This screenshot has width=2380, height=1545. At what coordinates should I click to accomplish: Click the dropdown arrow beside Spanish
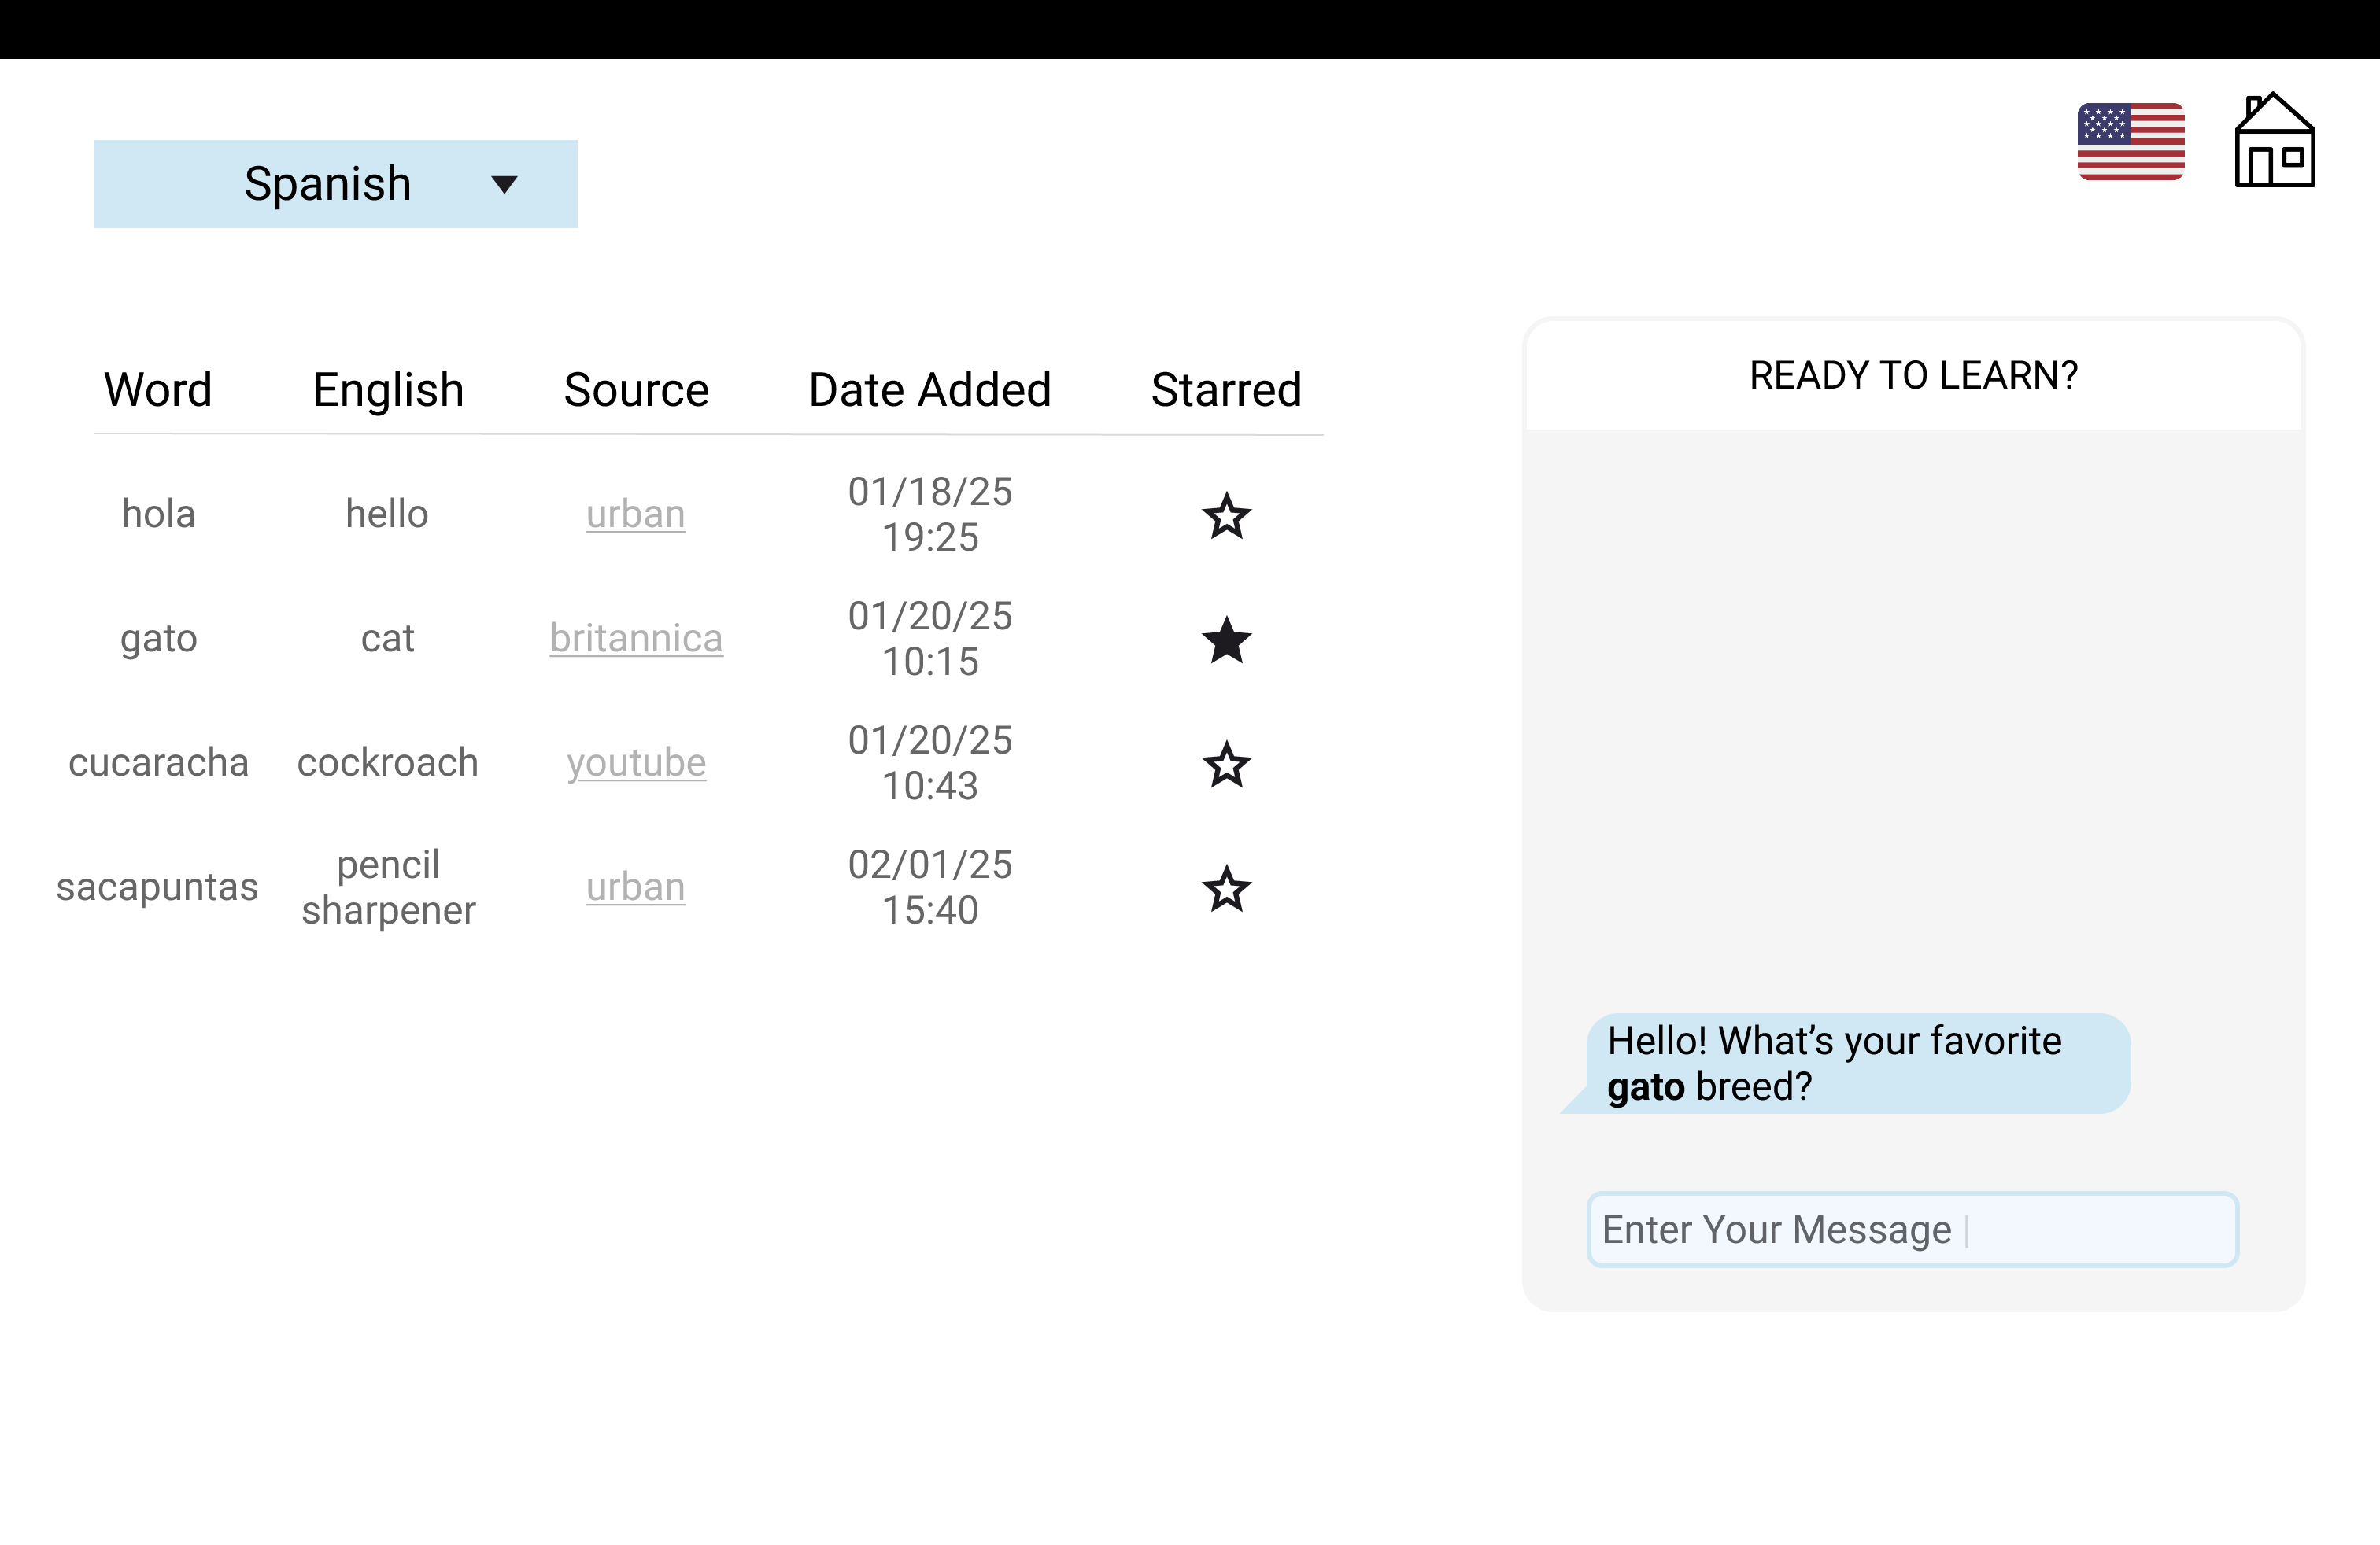coord(504,185)
